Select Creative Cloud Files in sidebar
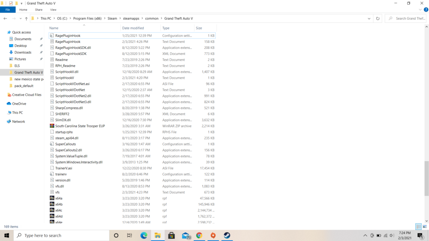The width and height of the screenshot is (429, 241). [x=27, y=95]
